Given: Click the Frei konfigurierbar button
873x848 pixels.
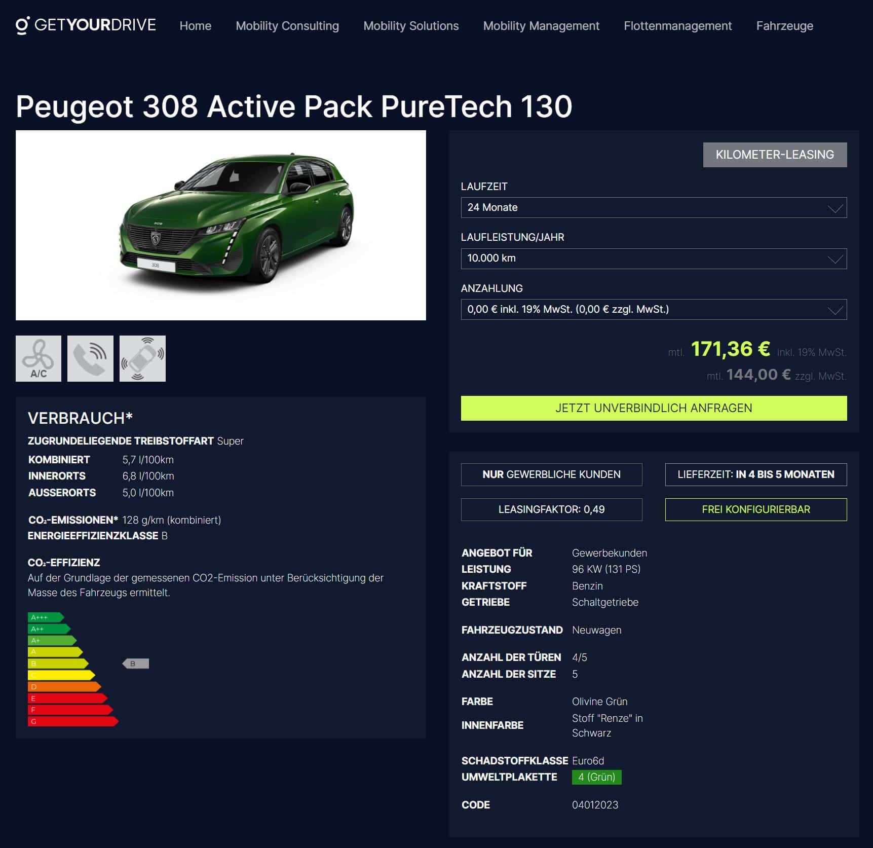Looking at the screenshot, I should click(756, 509).
